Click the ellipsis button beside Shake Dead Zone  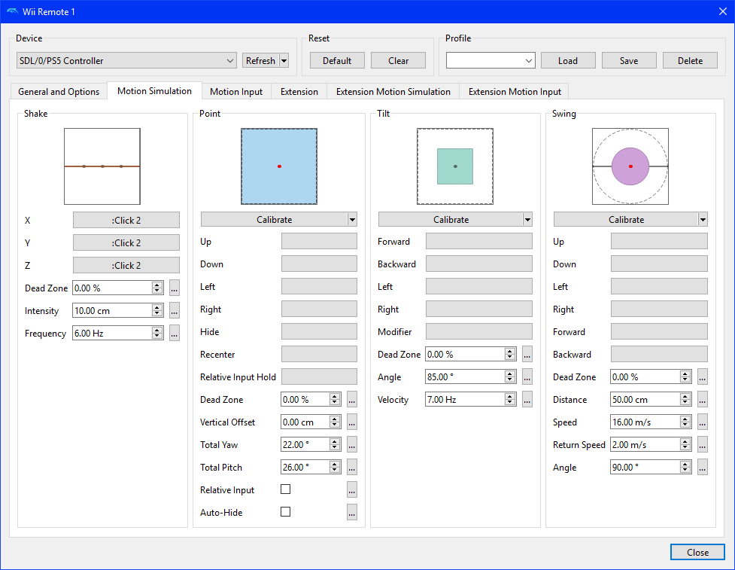(x=175, y=288)
